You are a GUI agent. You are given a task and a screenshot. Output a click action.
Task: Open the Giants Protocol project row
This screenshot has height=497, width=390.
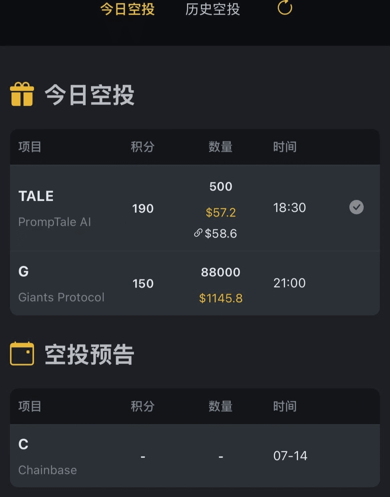pyautogui.click(x=195, y=284)
